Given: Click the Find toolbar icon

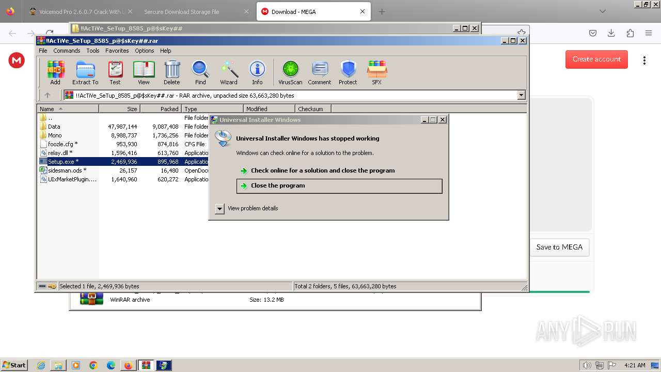Looking at the screenshot, I should pos(200,72).
